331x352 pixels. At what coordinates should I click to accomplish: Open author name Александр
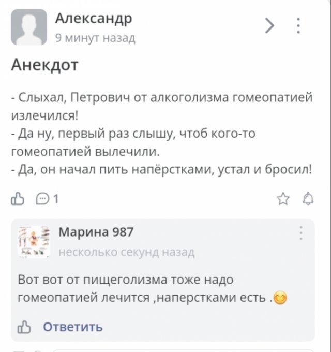(94, 19)
